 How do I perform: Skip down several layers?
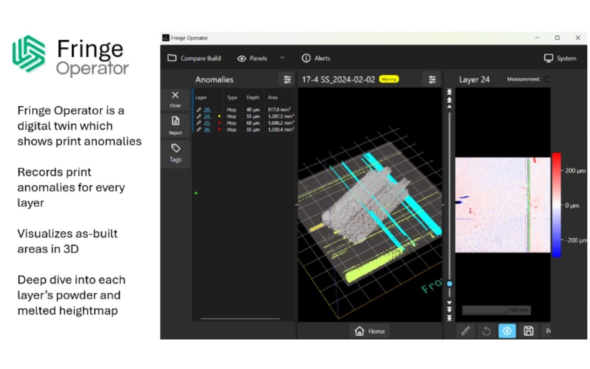coord(449,310)
